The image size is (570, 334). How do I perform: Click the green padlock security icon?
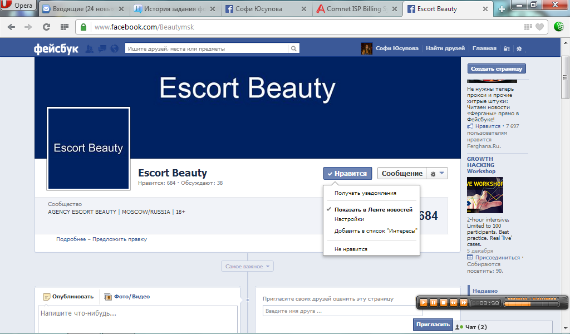tap(83, 27)
